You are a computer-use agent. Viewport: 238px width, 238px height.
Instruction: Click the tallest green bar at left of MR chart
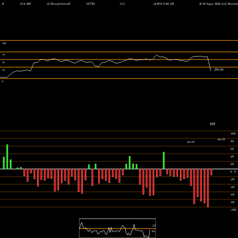pyautogui.click(x=7, y=157)
